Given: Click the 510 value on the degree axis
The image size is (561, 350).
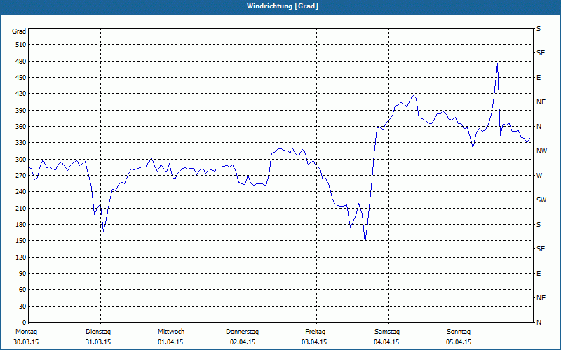Looking at the screenshot, I should [21, 45].
